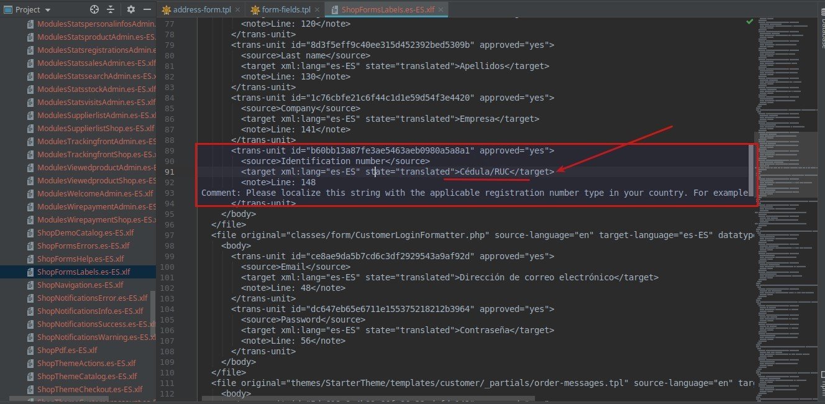
Task: Click file icon beside ShopNavigation.es-ES.xlf
Action: pyautogui.click(x=30, y=285)
